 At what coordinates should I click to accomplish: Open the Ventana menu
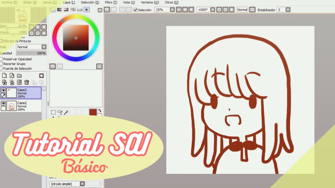[150, 2]
